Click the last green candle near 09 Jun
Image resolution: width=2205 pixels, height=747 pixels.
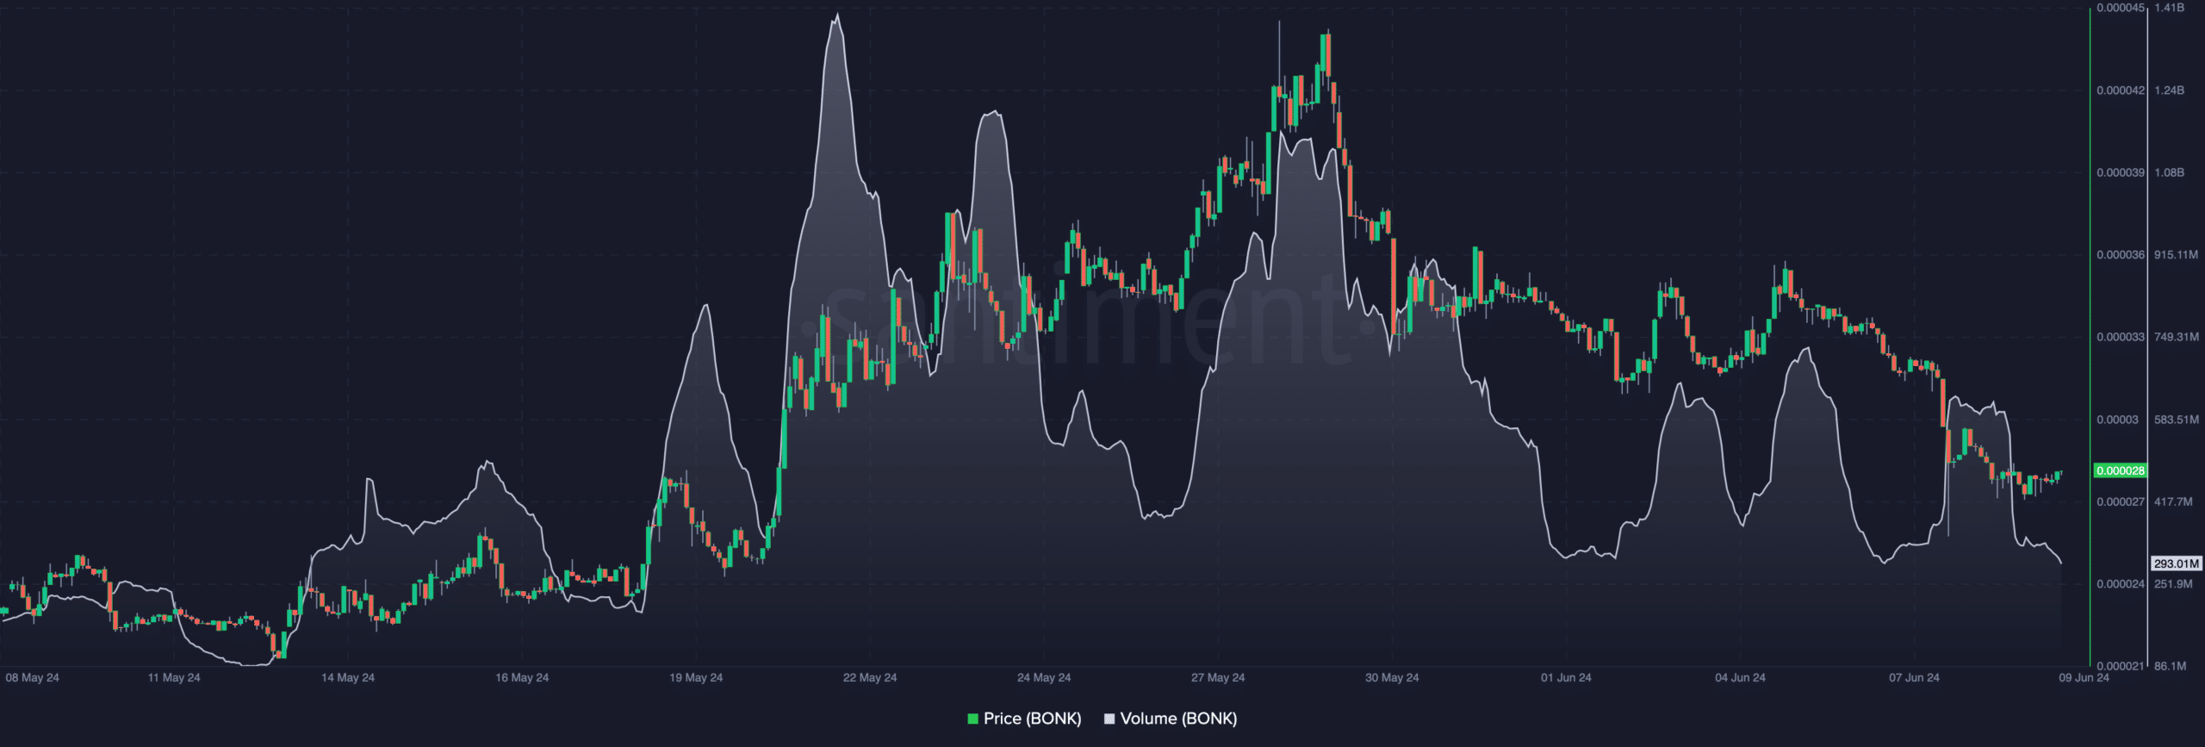point(2059,475)
